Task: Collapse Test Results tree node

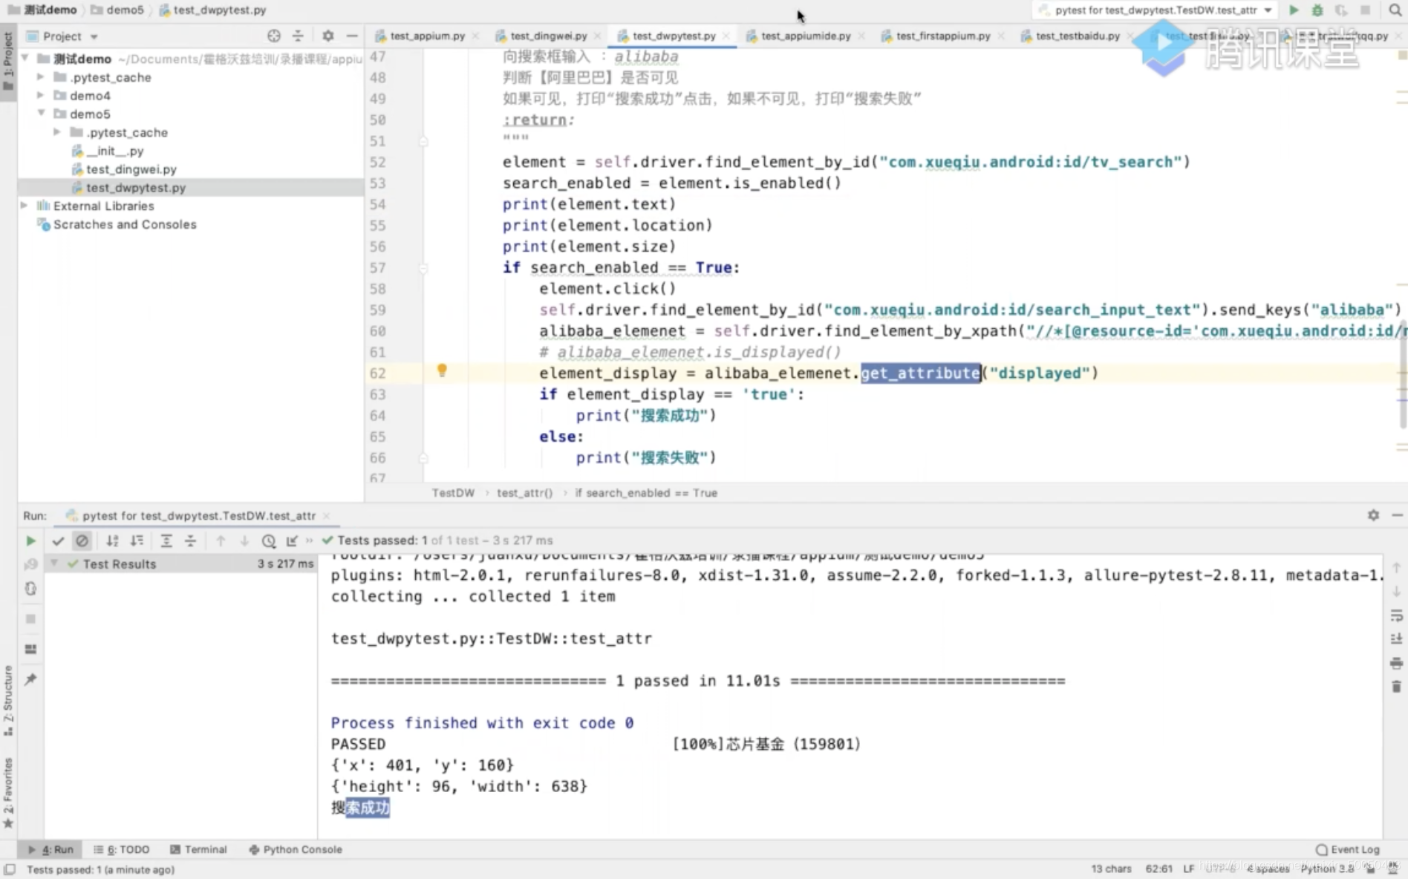Action: coord(54,564)
